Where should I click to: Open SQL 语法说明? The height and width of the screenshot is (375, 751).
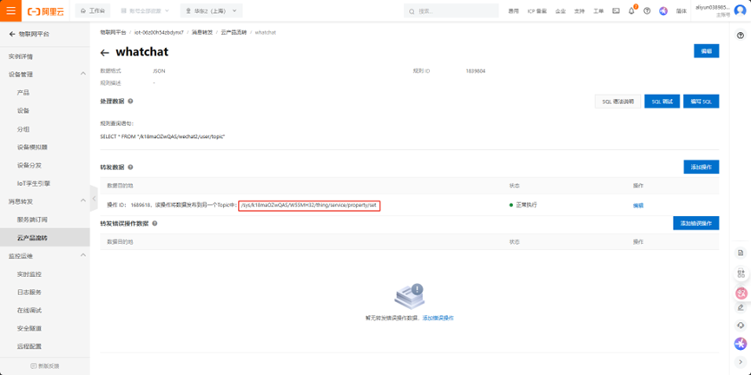click(618, 102)
